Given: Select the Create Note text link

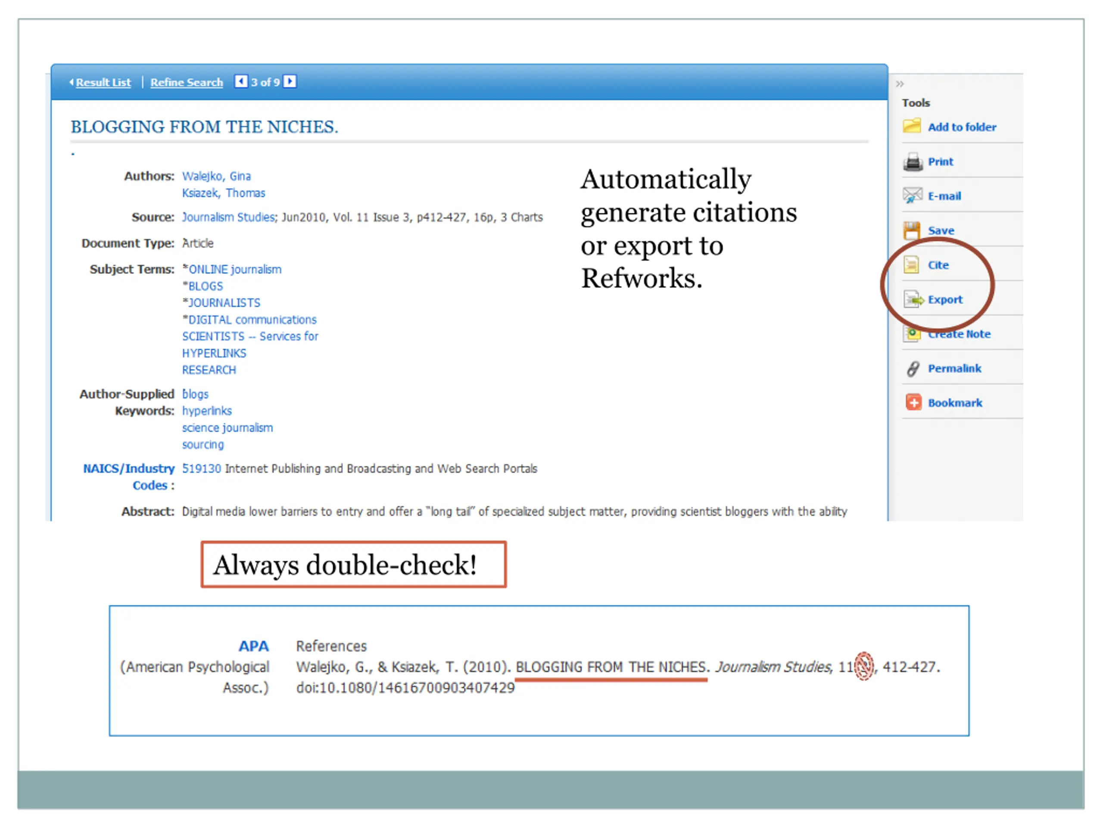Looking at the screenshot, I should 959,334.
